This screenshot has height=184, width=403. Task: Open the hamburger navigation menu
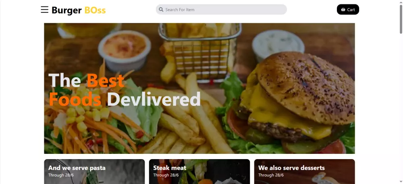click(44, 10)
